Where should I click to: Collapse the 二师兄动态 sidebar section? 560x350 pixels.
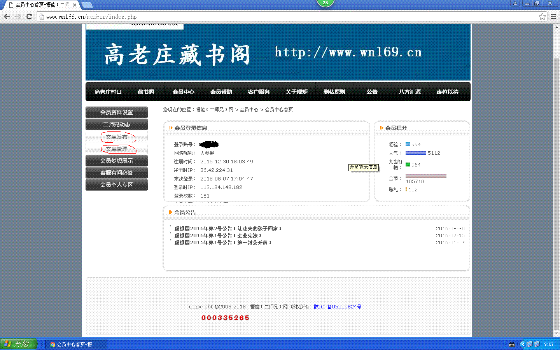117,124
